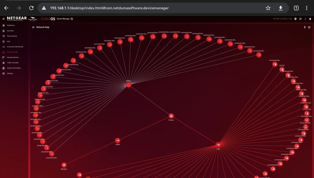Viewport: 314px width, 178px height.
Task: Open Traffic Controller from the sidebar
Action: pos(13,63)
